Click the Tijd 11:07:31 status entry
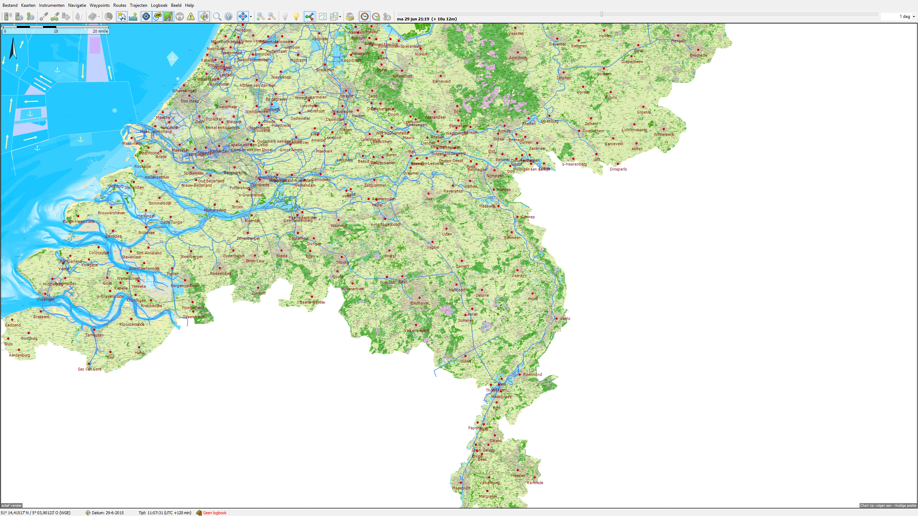Viewport: 918px width, 516px height. (165, 513)
